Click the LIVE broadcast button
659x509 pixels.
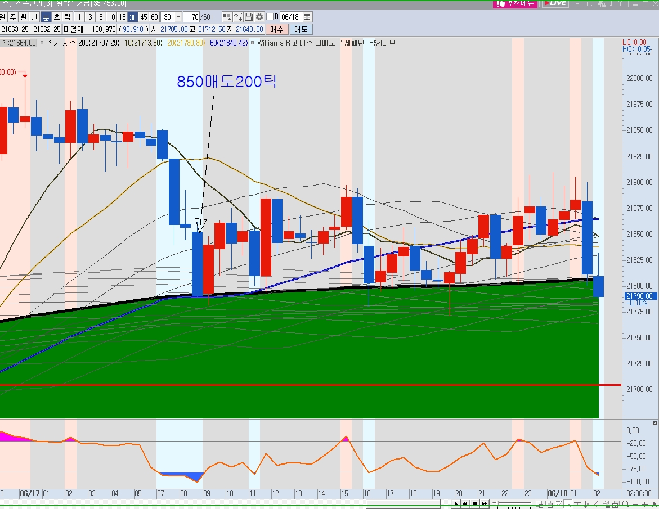pyautogui.click(x=554, y=3)
